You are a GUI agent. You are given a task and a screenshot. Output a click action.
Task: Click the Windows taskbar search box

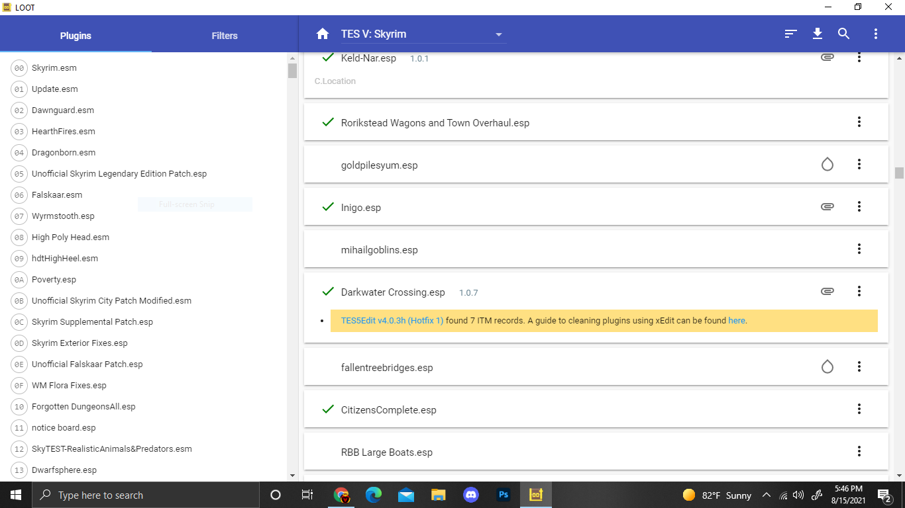coord(146,495)
